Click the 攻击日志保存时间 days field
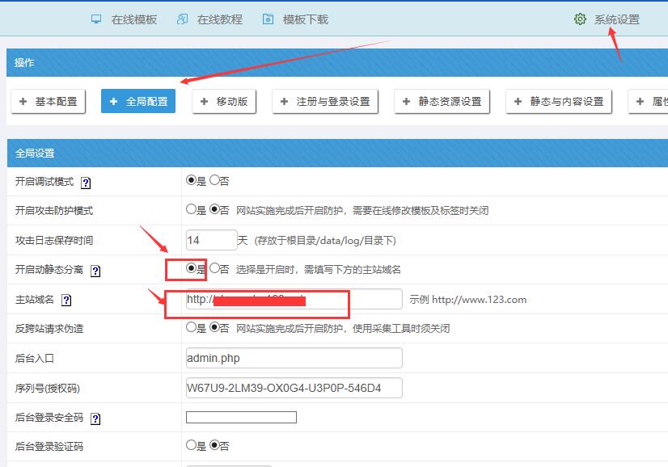Viewport: 668px width, 467px height. click(x=211, y=240)
